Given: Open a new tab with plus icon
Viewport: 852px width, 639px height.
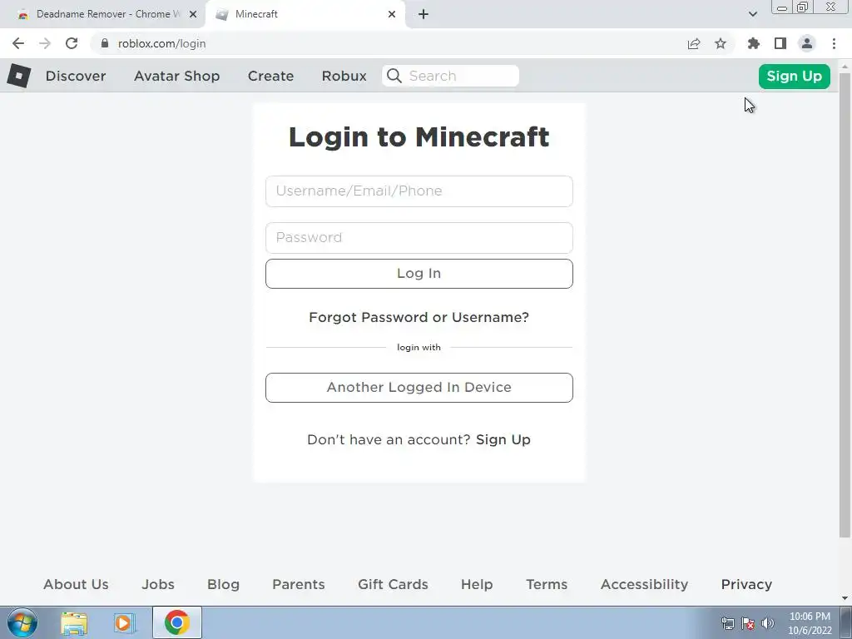Looking at the screenshot, I should [424, 14].
